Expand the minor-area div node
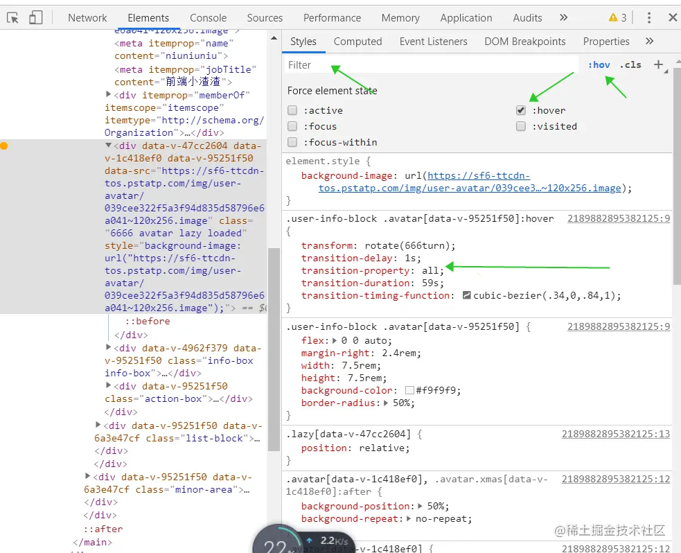Viewport: 681px width, 553px height. 88,476
